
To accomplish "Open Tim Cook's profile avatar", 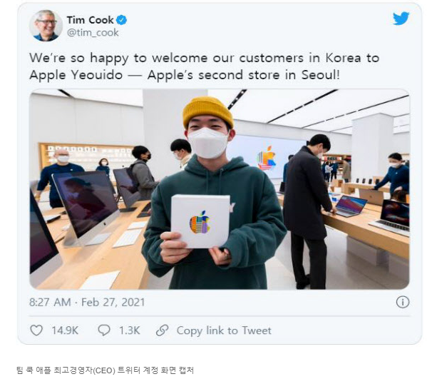I will [x=46, y=26].
